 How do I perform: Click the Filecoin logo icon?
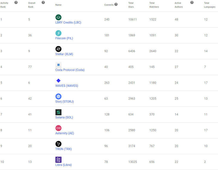pos(58,33)
